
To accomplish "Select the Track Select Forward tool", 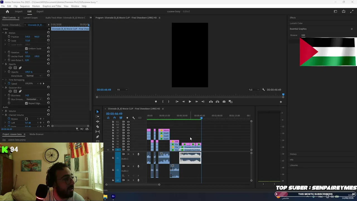I will coord(98,117).
